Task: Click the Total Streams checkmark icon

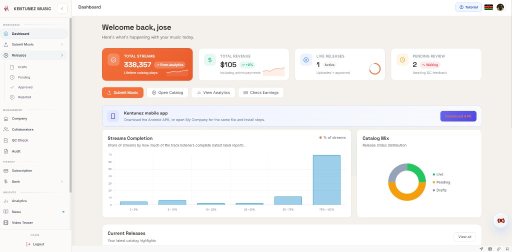Action: (113, 59)
